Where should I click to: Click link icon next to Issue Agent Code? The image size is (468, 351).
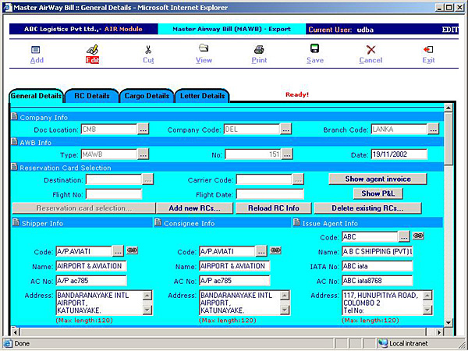(419, 236)
